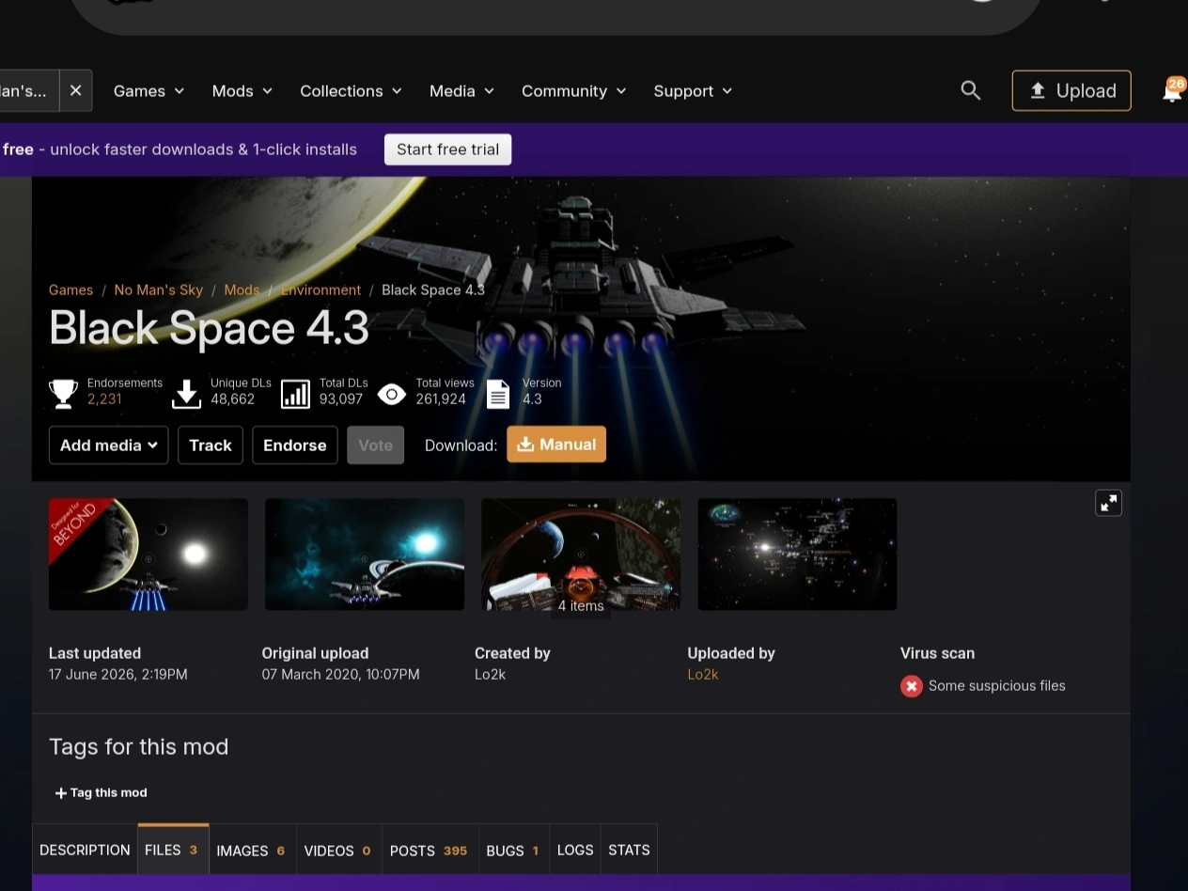Click the Tags for this mod heading
This screenshot has height=891, width=1188.
click(x=139, y=747)
